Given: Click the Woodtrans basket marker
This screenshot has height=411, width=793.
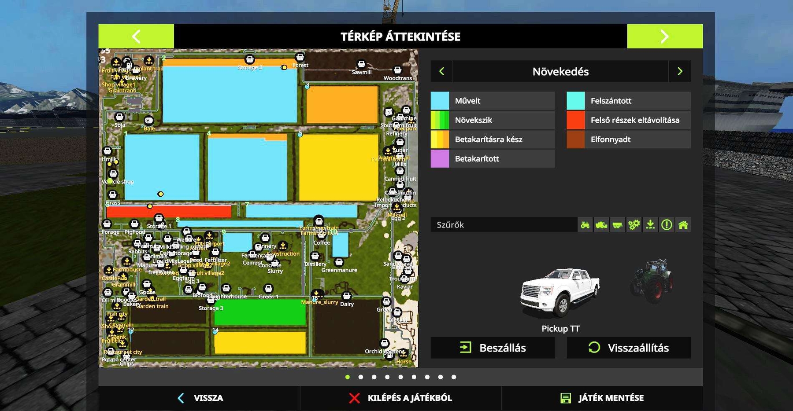Looking at the screenshot, I should (397, 70).
